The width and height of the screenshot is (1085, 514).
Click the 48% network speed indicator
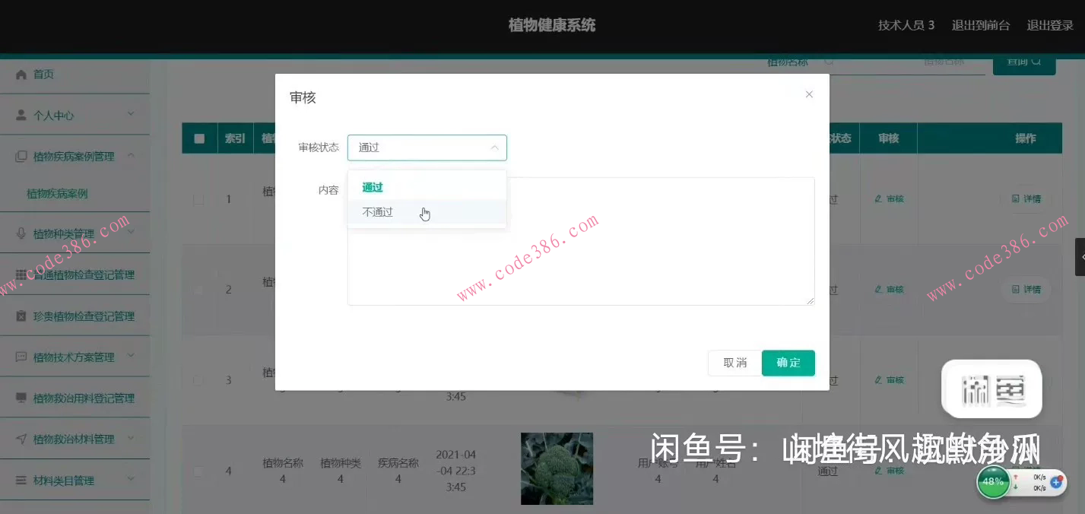(x=993, y=481)
